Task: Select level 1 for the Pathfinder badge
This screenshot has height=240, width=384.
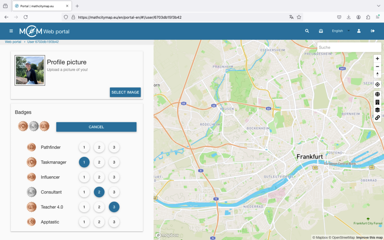Action: point(84,147)
